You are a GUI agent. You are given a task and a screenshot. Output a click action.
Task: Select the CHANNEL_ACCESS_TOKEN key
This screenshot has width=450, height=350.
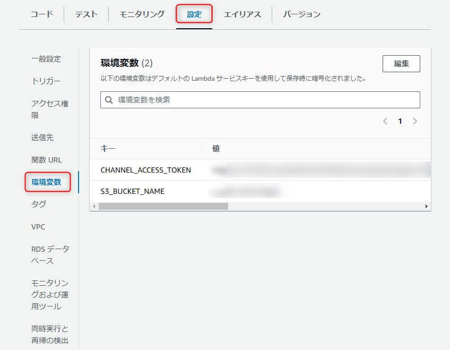coord(145,170)
